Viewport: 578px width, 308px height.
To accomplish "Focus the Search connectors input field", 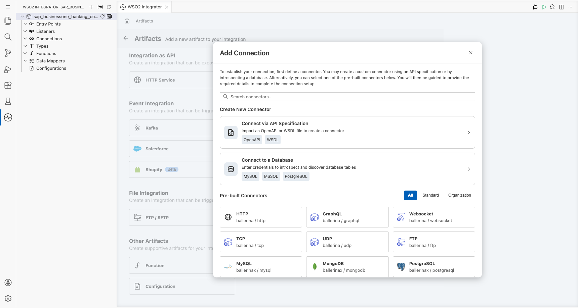I will tap(347, 97).
